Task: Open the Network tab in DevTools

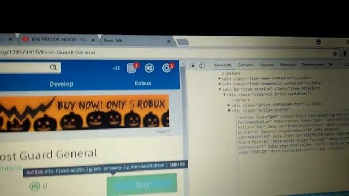Action: [x=287, y=65]
